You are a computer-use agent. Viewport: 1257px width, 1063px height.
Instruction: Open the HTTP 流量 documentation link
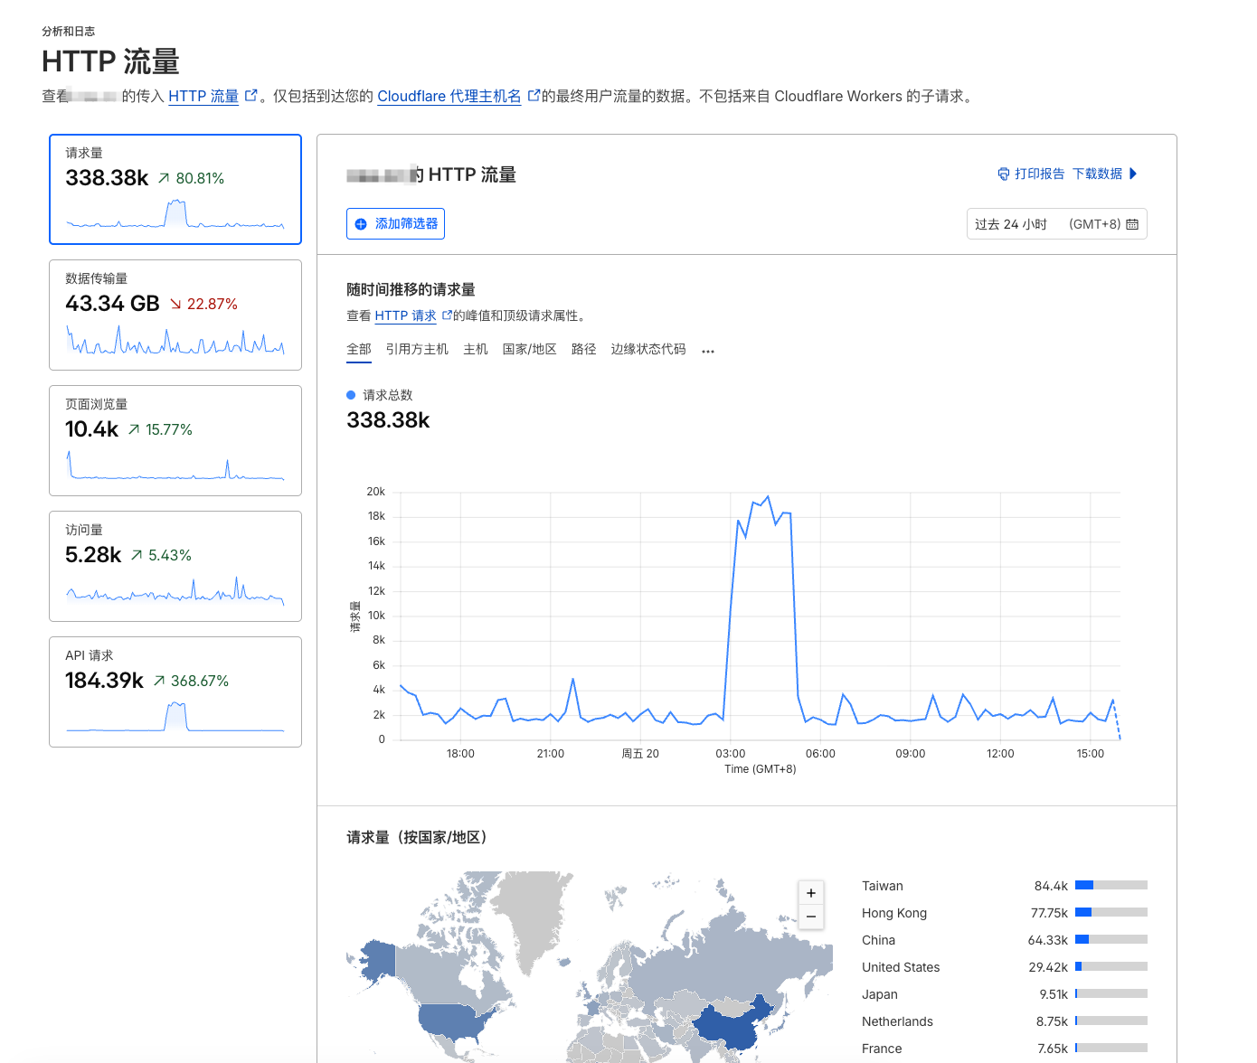pos(203,96)
